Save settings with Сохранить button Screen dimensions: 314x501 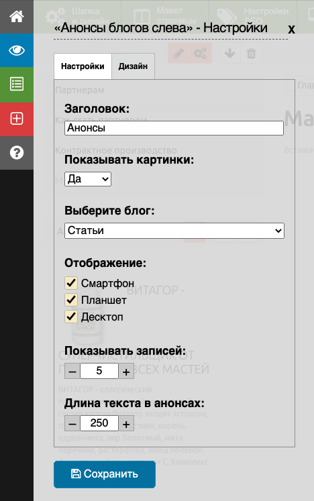(105, 474)
